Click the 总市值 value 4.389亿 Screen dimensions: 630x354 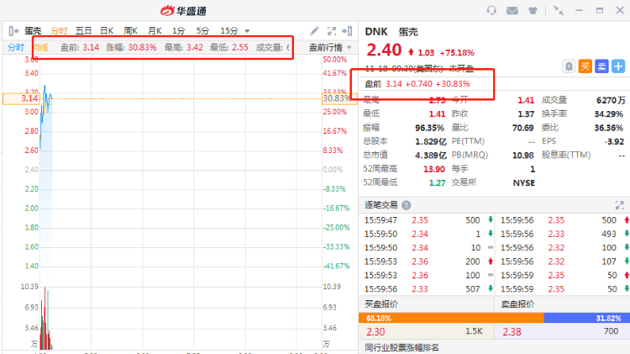[x=431, y=156]
